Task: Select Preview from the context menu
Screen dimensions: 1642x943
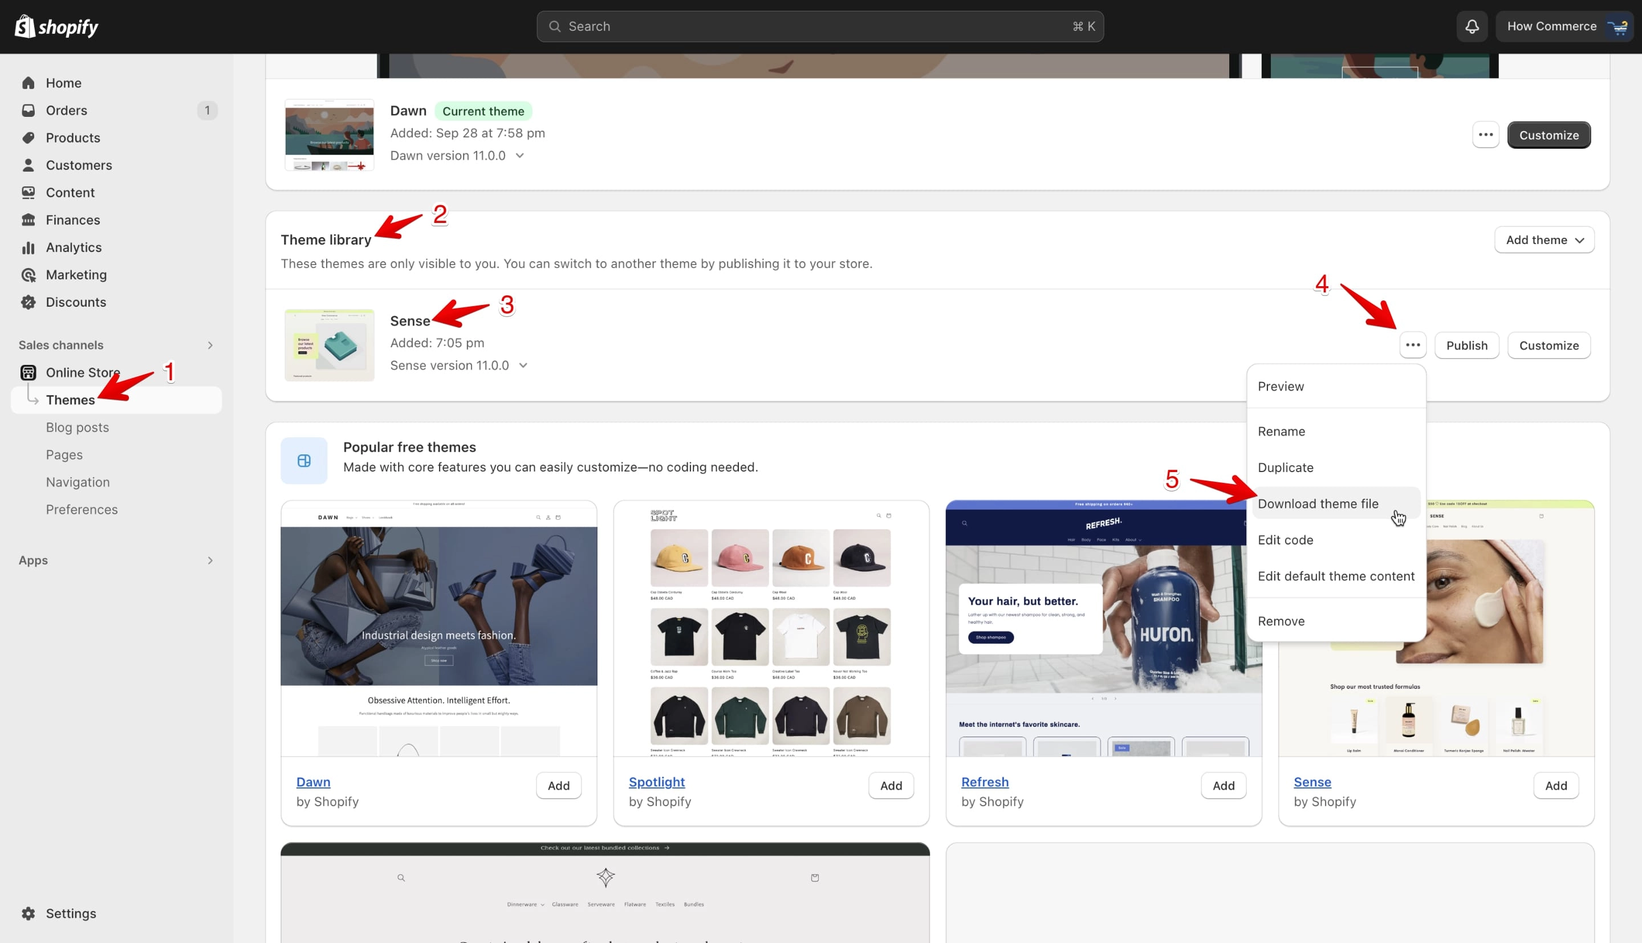Action: [1335, 386]
